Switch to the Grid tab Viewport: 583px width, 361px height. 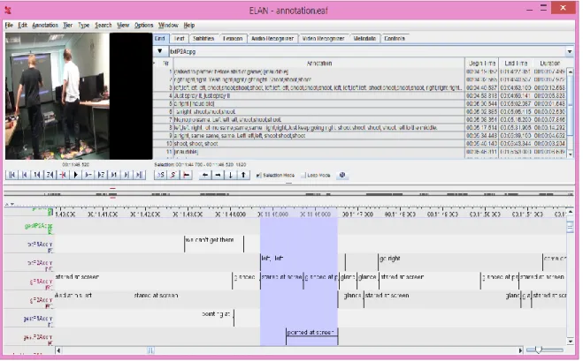[x=160, y=39]
